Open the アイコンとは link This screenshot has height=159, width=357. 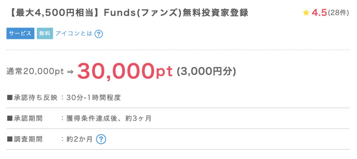74,33
